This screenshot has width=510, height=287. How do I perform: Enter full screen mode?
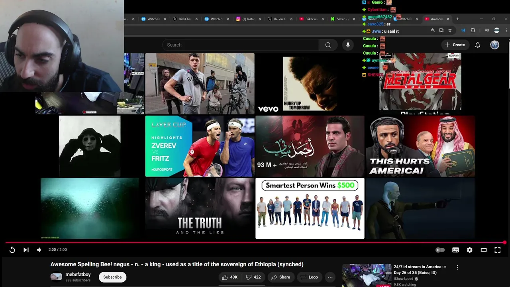click(x=498, y=250)
